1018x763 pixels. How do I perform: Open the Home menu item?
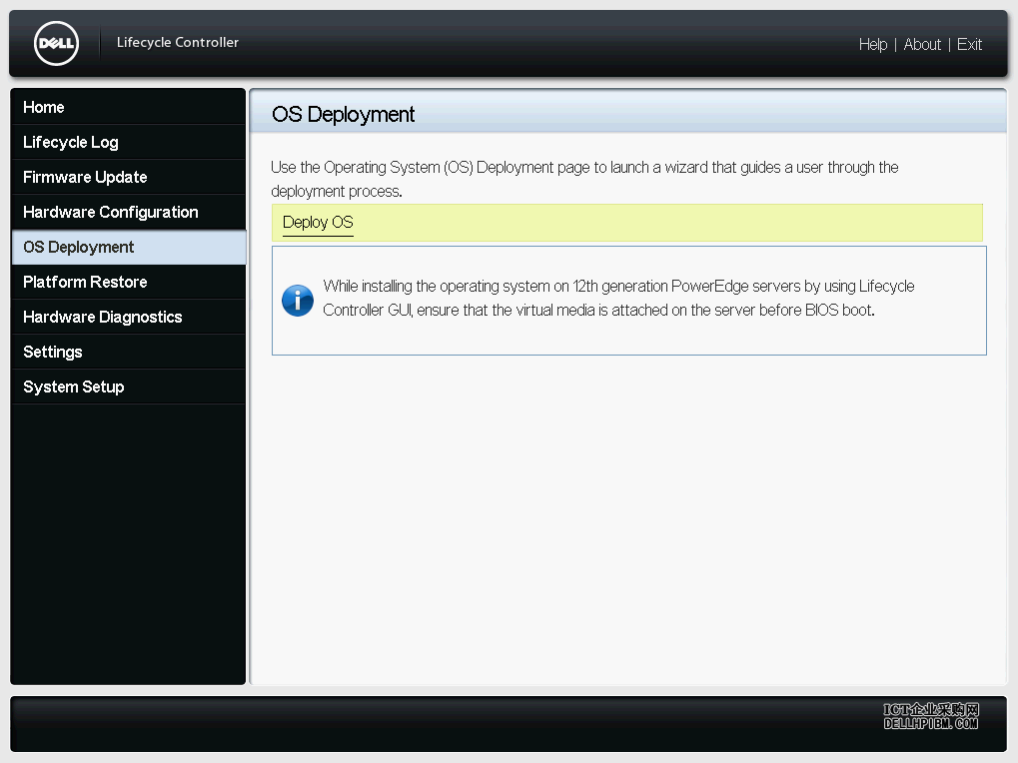click(x=128, y=107)
